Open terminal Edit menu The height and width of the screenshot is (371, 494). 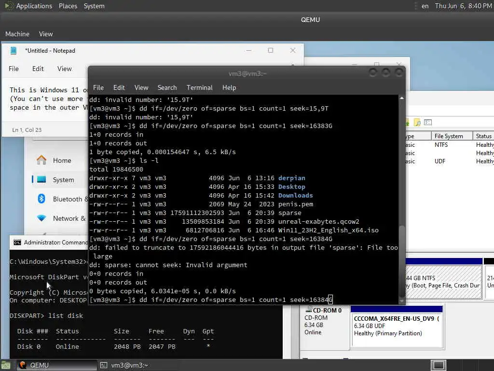119,87
